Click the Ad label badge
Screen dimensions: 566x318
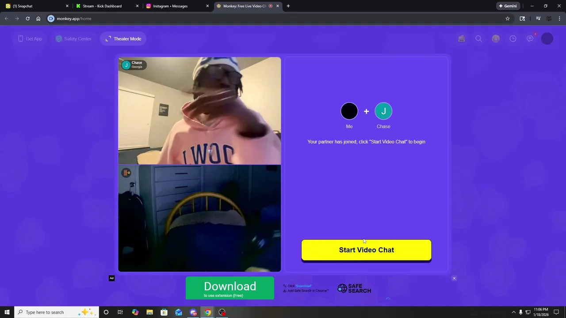112,278
